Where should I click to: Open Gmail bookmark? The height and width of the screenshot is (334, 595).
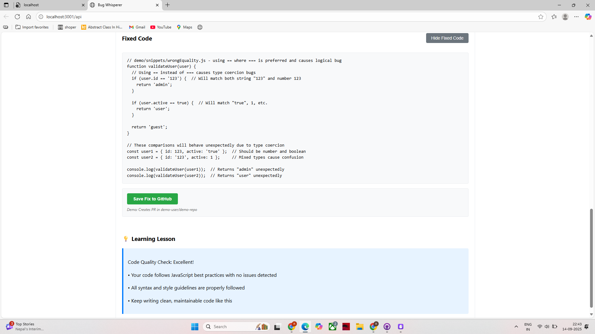point(137,27)
